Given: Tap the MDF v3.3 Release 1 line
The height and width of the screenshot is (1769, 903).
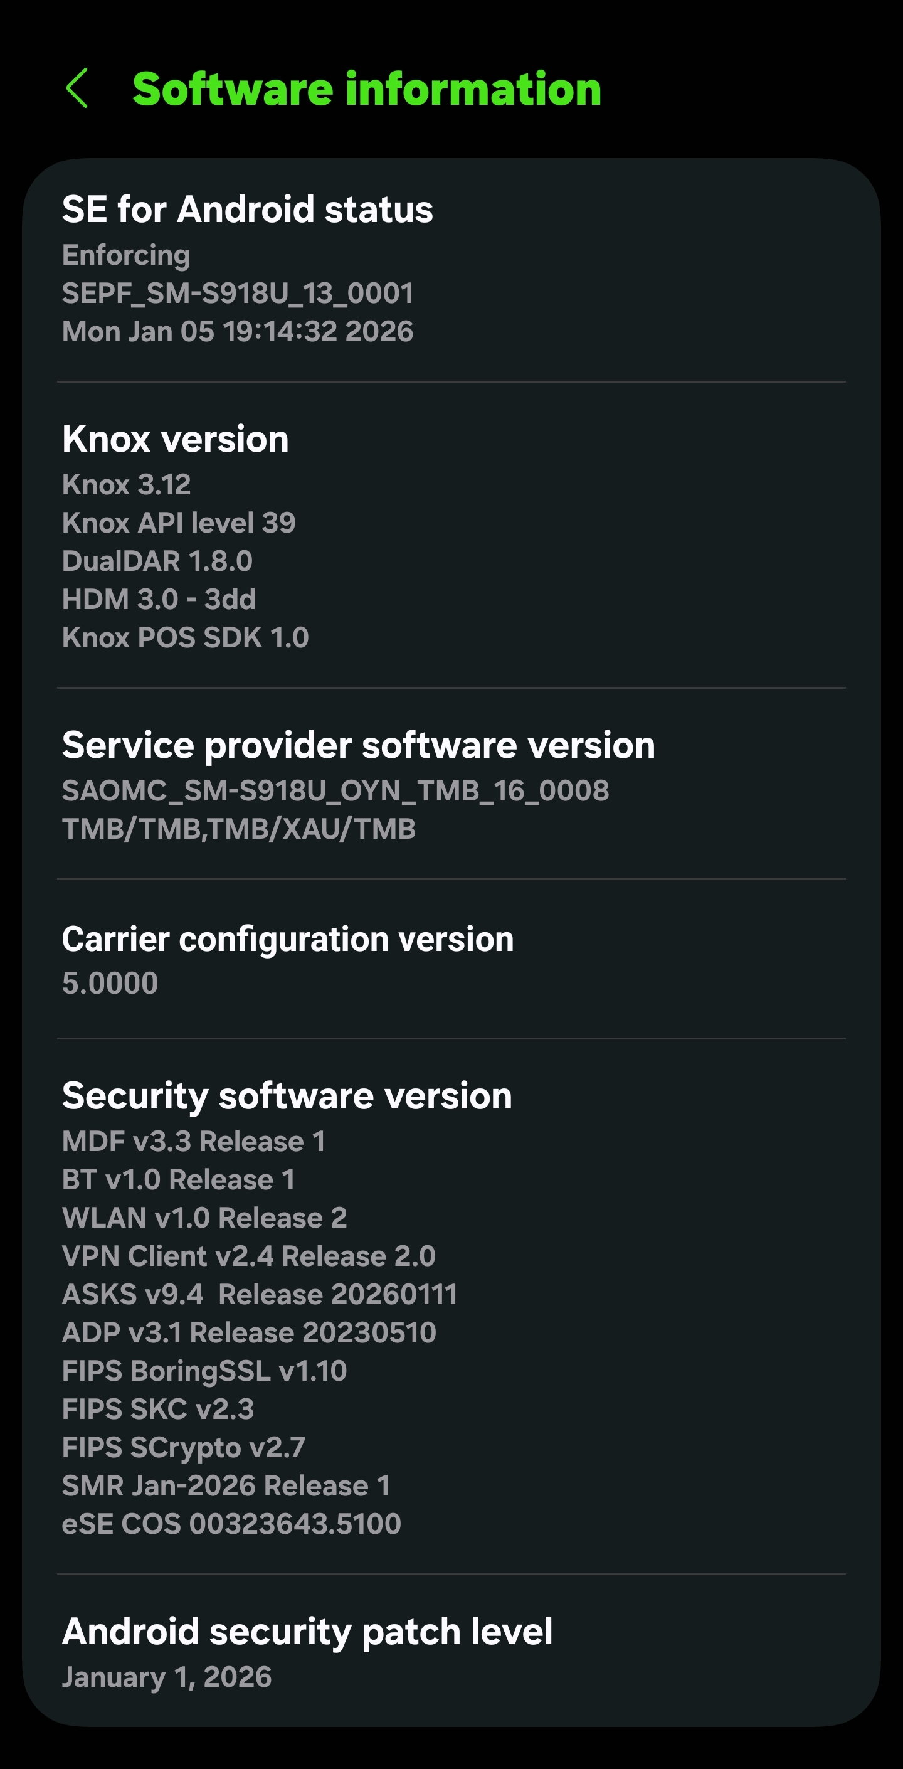Looking at the screenshot, I should pos(194,1141).
